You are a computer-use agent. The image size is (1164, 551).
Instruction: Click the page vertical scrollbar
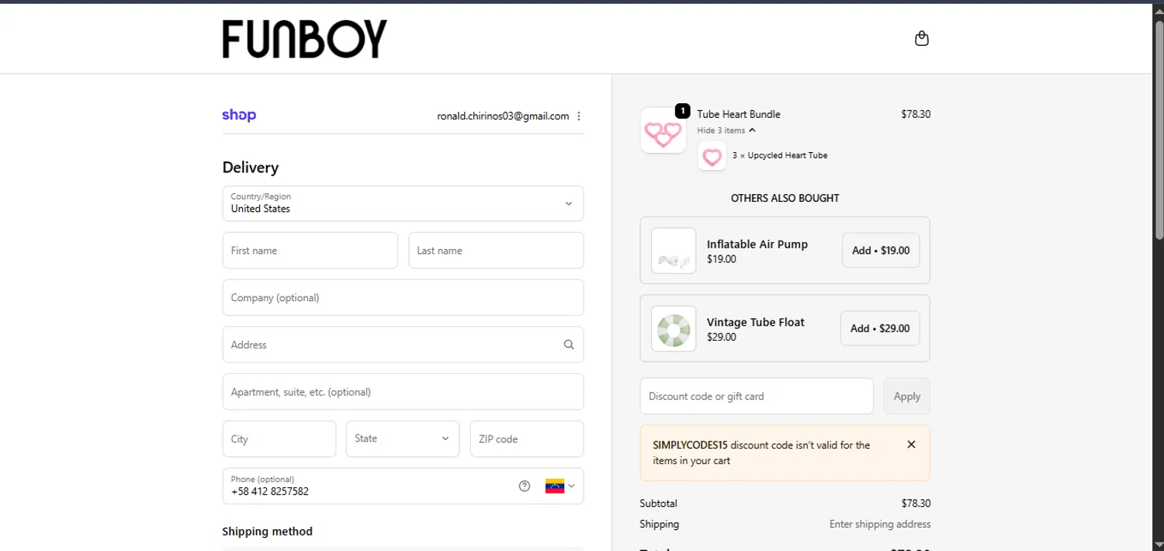pos(1159,130)
